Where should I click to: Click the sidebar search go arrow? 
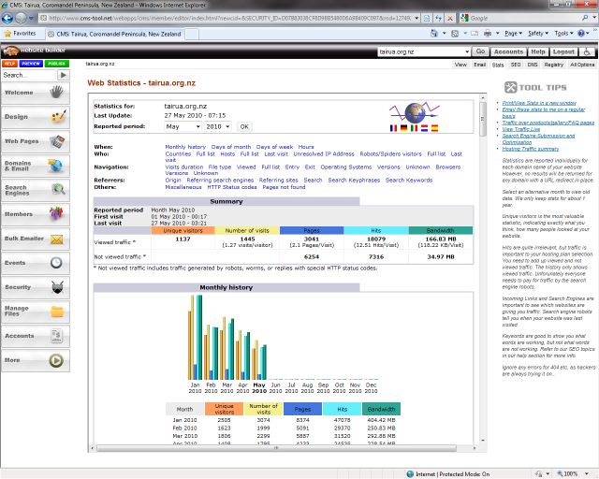pyautogui.click(x=63, y=75)
